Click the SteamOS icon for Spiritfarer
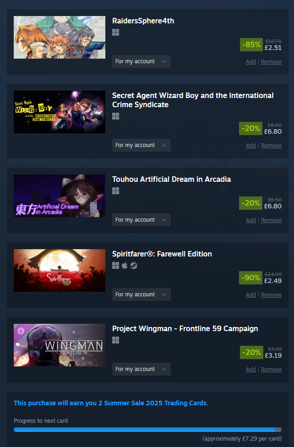Viewport: 294px width, 447px height. tap(134, 266)
